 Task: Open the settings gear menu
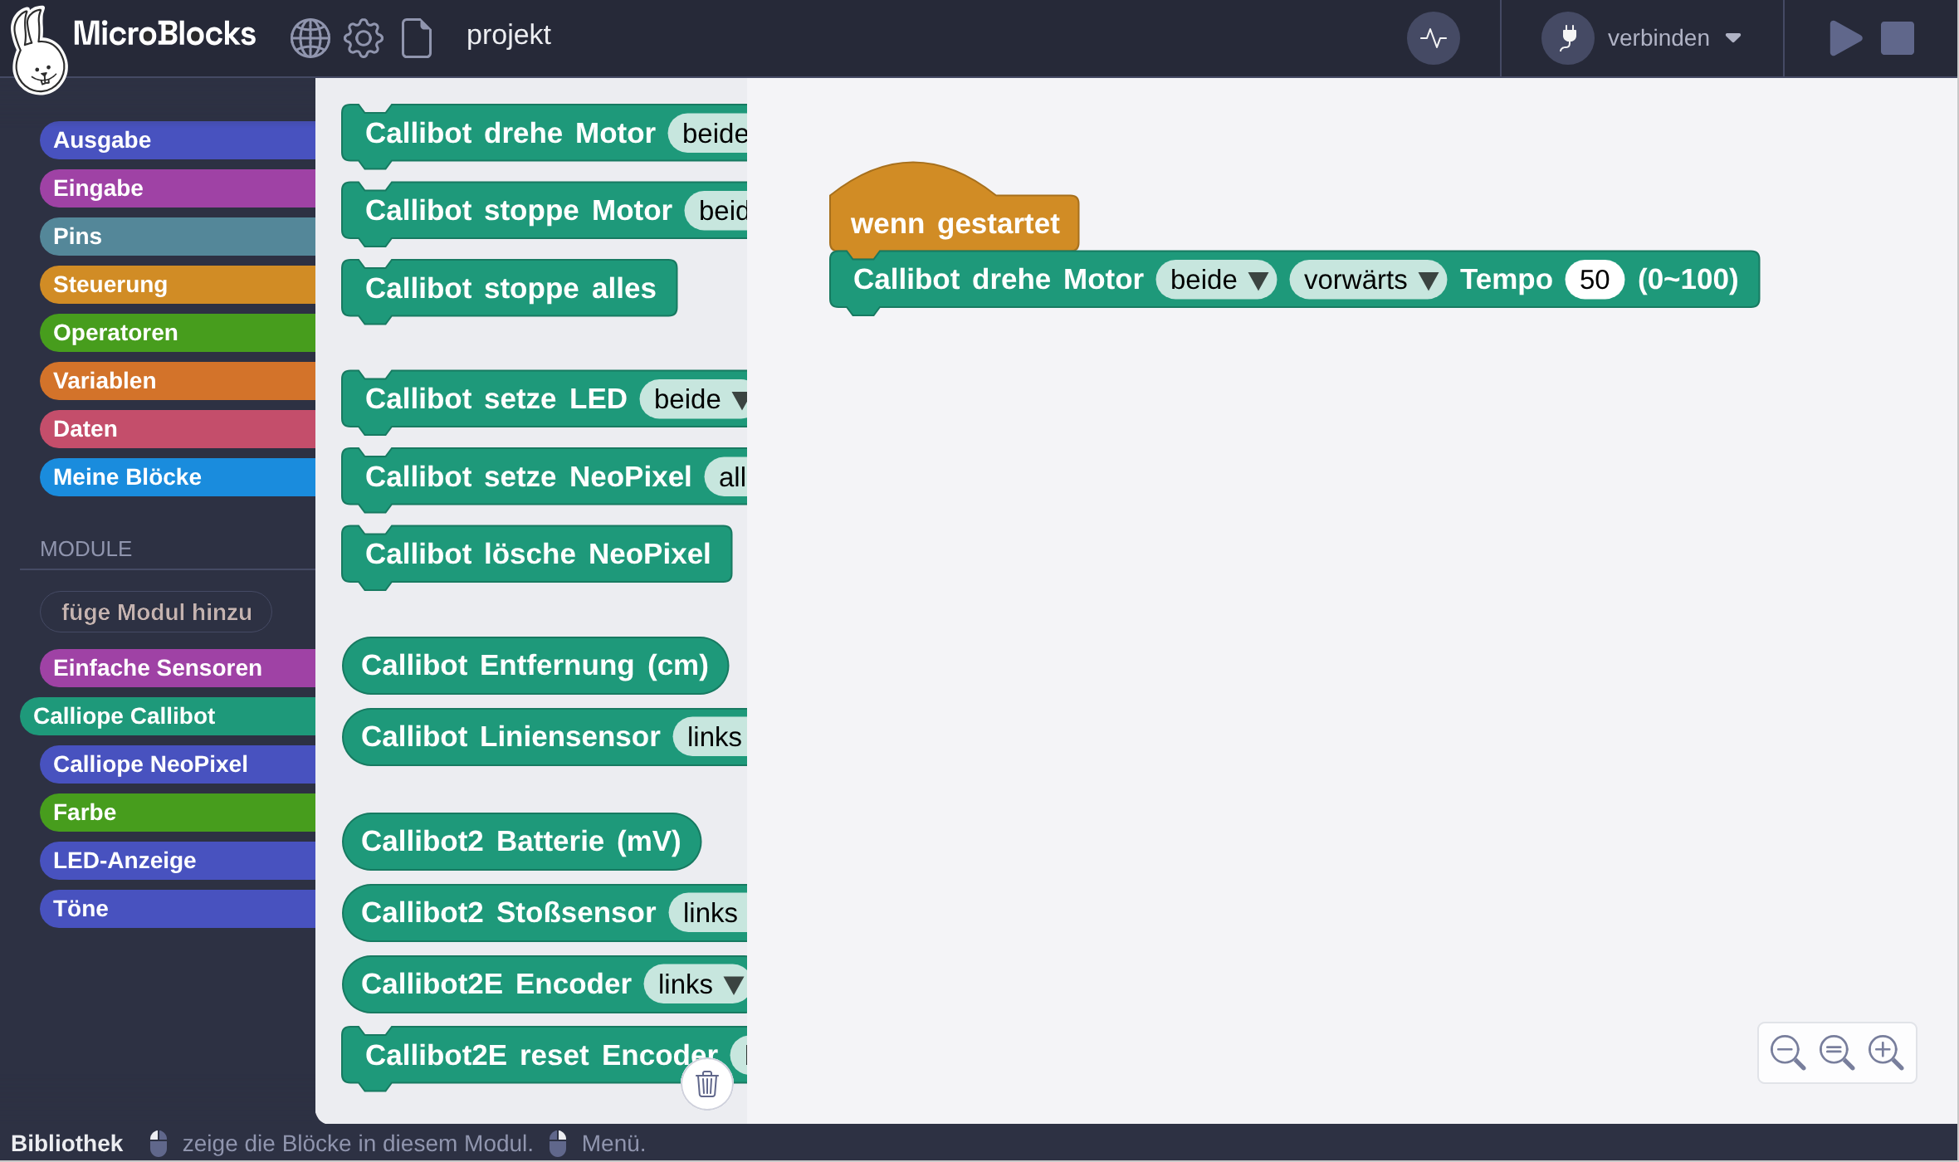(x=364, y=38)
